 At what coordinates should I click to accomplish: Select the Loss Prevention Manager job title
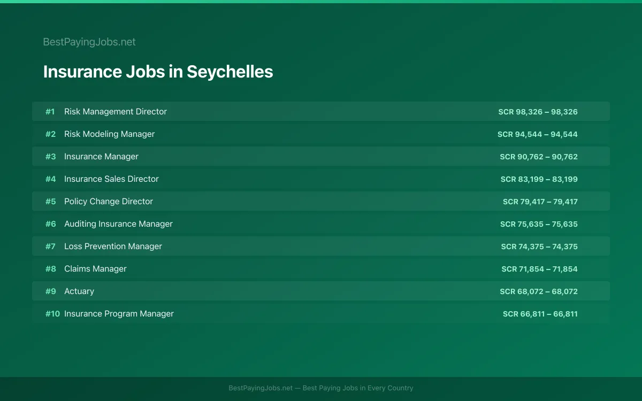113,246
